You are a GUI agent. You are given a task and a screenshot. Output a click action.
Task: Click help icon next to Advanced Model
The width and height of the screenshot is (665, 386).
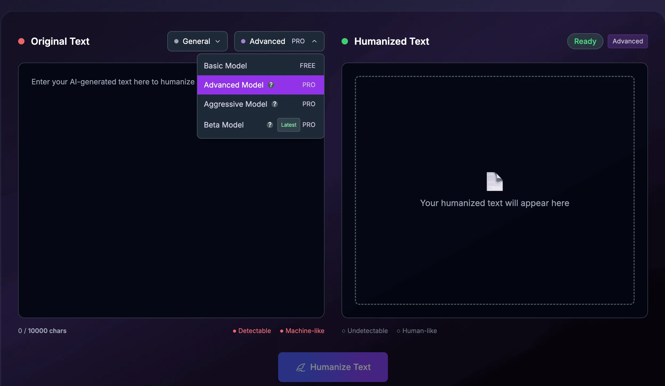point(271,85)
